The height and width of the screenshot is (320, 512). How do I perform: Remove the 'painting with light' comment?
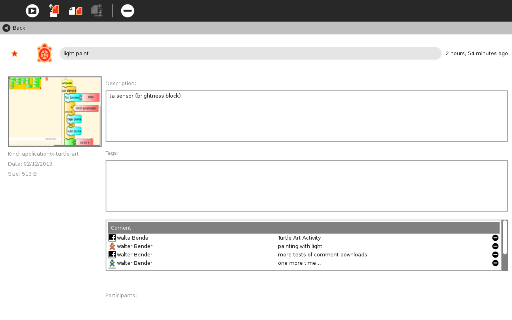click(x=495, y=246)
